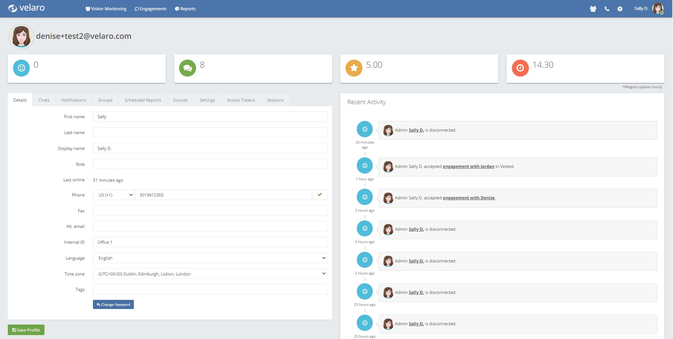Click the Change Password button
The height and width of the screenshot is (339, 673).
click(x=113, y=304)
